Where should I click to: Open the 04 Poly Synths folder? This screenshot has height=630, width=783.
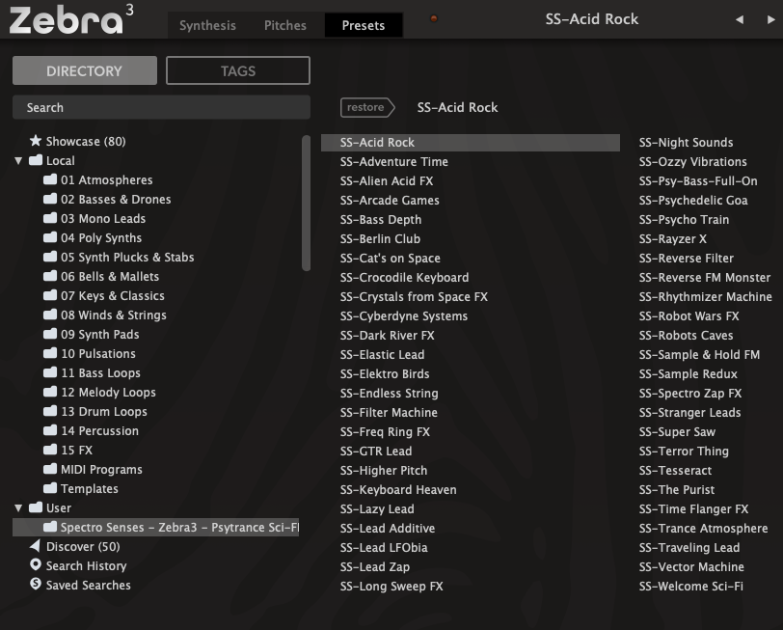[101, 237]
